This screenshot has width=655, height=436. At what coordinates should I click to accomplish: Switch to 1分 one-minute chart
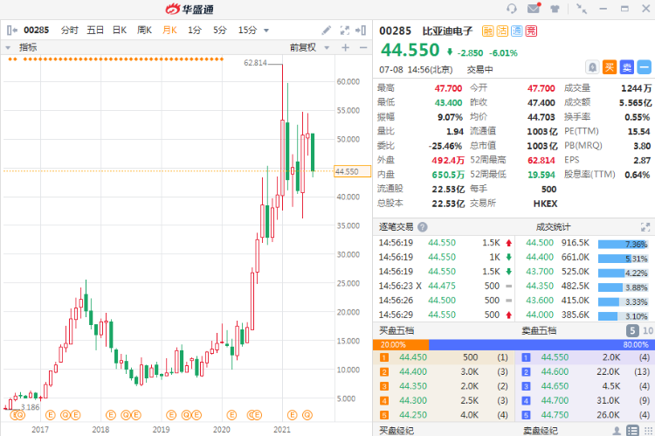click(195, 30)
